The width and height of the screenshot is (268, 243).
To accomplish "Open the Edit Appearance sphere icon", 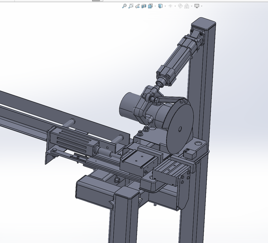I will click(180, 6).
